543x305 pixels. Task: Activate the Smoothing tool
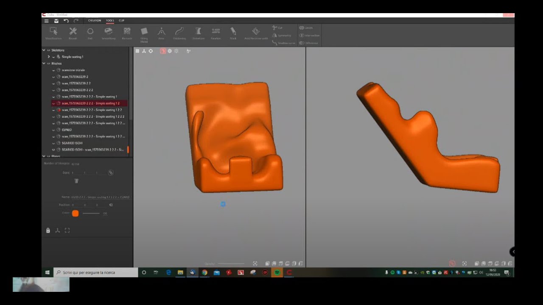coord(109,33)
